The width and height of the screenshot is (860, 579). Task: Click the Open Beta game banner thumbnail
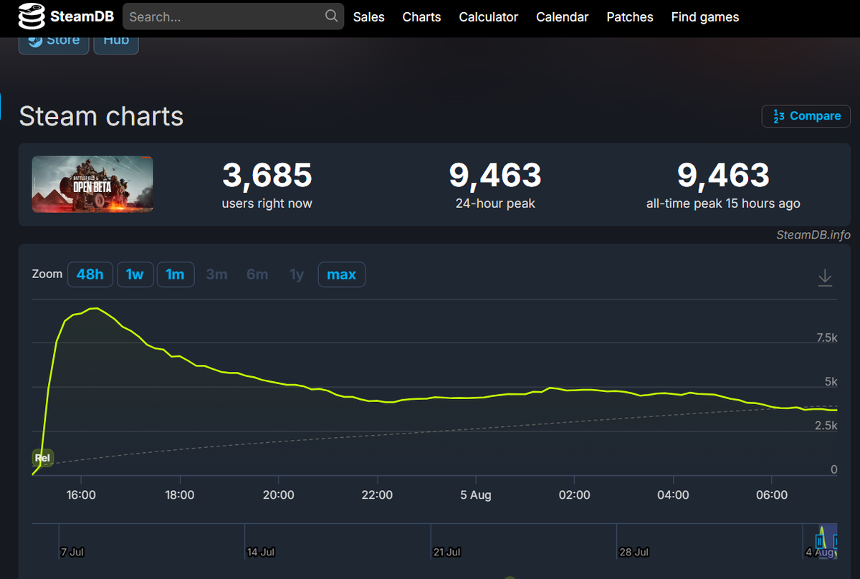(x=92, y=184)
